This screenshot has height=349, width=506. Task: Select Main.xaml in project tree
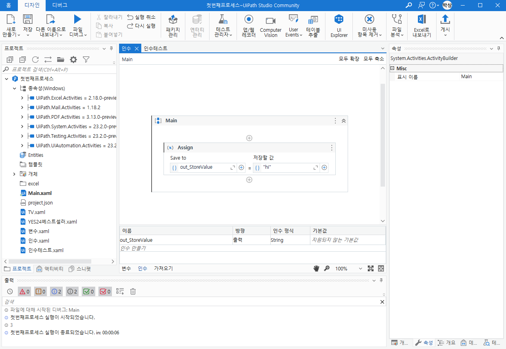[x=40, y=193]
